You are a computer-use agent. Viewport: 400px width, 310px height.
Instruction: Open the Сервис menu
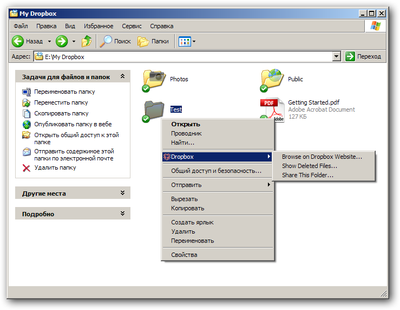point(132,26)
